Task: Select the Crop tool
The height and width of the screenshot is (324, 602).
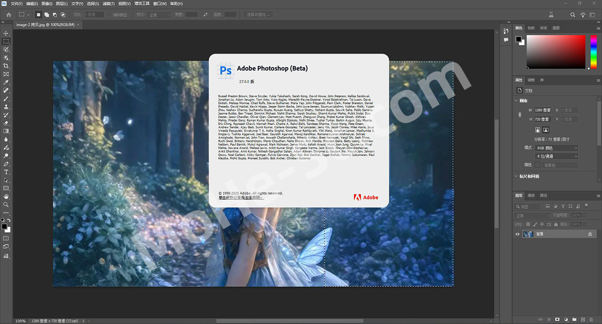Action: click(6, 66)
